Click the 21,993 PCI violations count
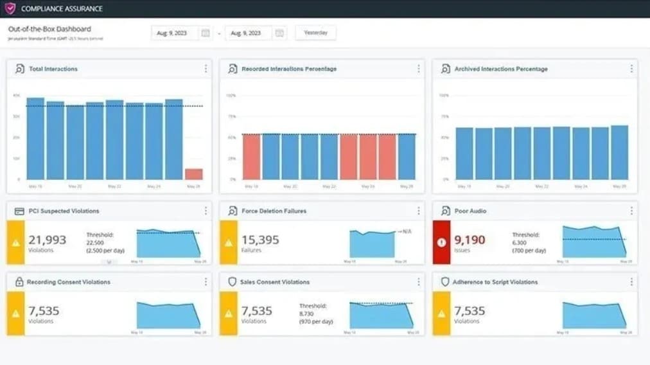Screen dimensions: 650x365 pos(47,240)
